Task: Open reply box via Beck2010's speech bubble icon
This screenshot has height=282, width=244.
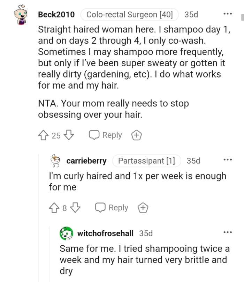Action: [x=93, y=135]
